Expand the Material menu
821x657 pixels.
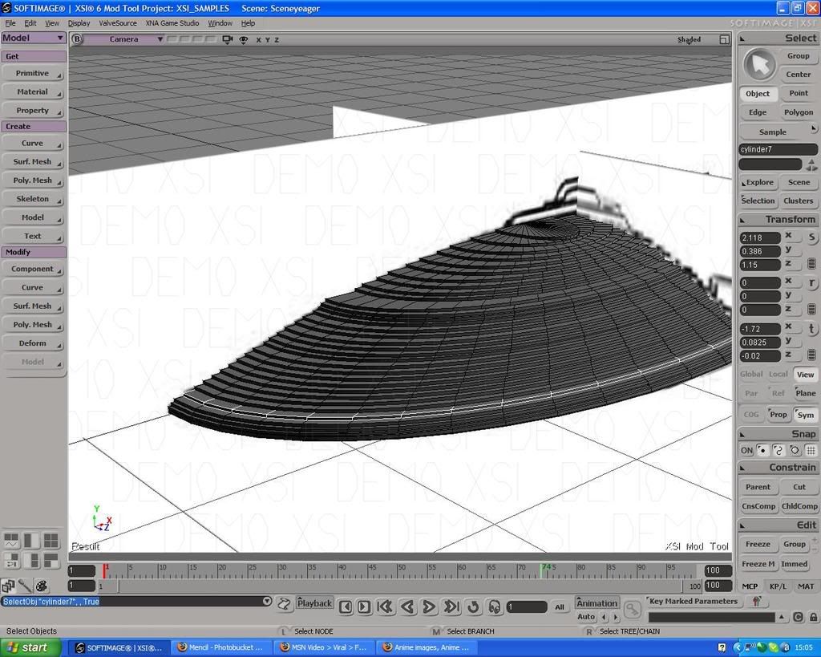click(33, 91)
